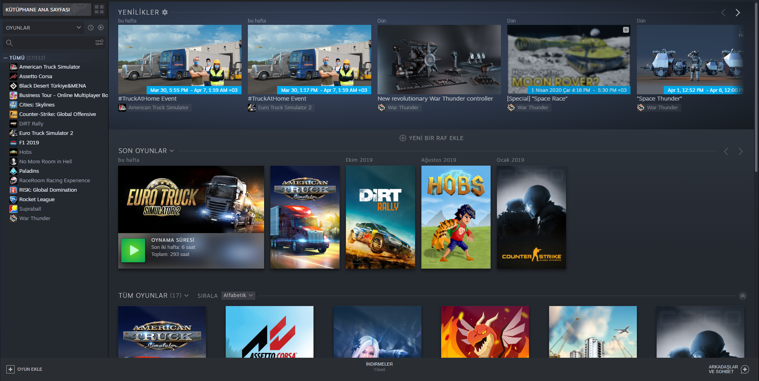This screenshot has width=759, height=381.
Task: Click Cities: Skylines sidebar icon
Action: (13, 105)
